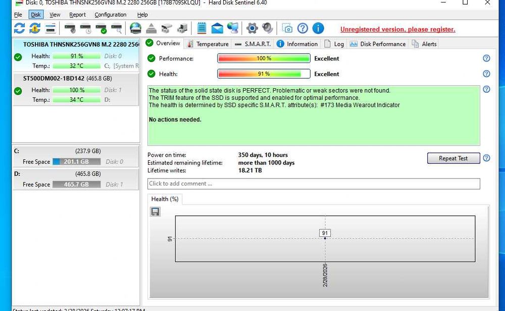Viewport: 505px width, 311px height.
Task: Click the "18.21 TB" lifetime writes value
Action: tap(250, 170)
